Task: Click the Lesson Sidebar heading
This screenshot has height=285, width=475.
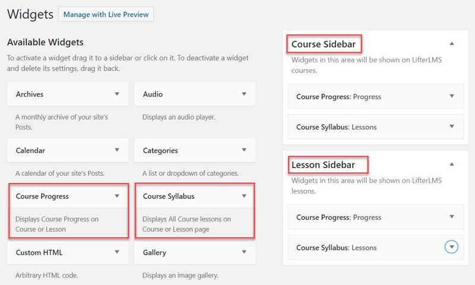Action: click(323, 164)
